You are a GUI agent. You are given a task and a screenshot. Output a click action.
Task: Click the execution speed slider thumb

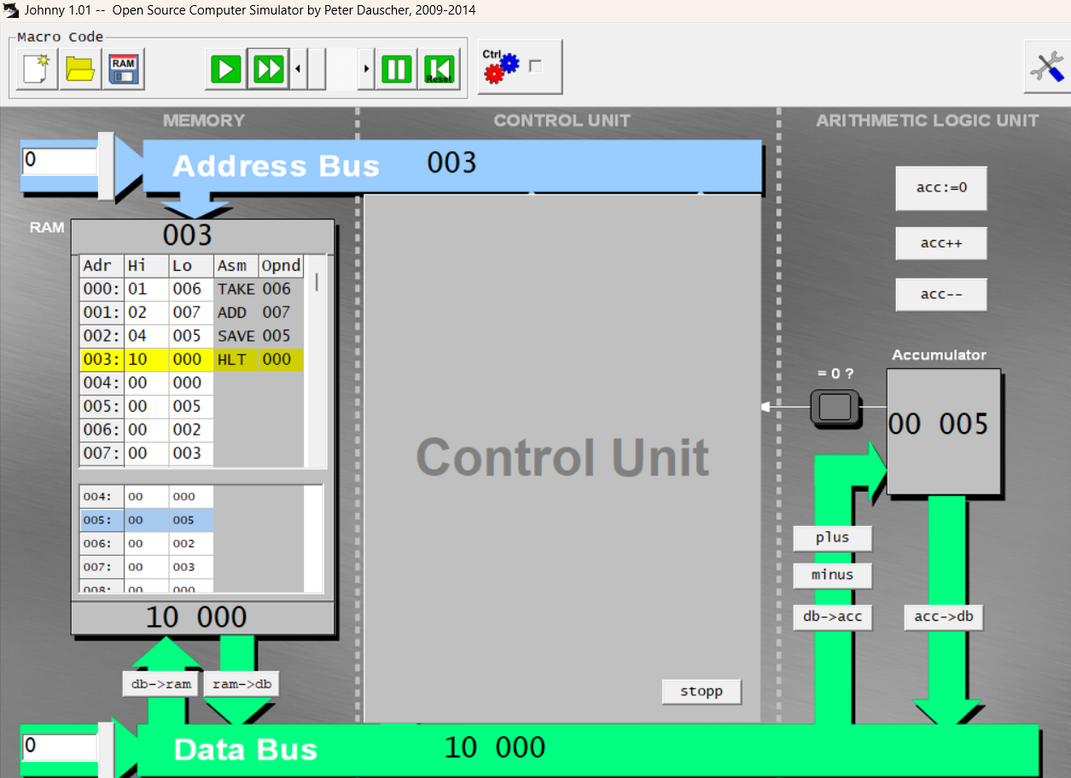(x=317, y=68)
